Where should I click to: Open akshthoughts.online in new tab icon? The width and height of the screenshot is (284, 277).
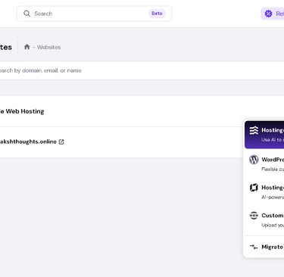61,142
